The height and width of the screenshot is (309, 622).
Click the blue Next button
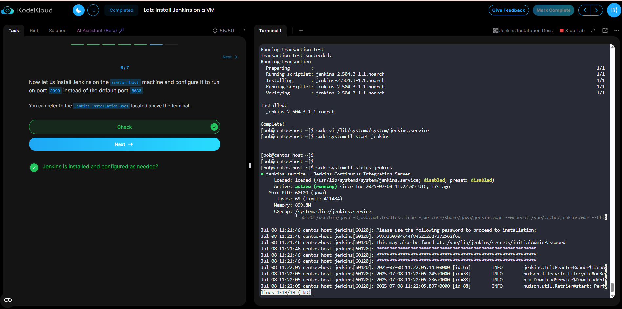(x=124, y=144)
